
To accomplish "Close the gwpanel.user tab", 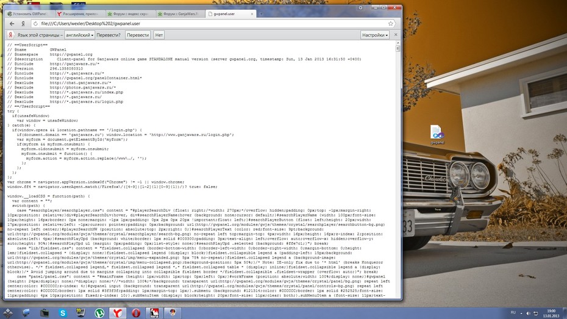I will 252,14.
